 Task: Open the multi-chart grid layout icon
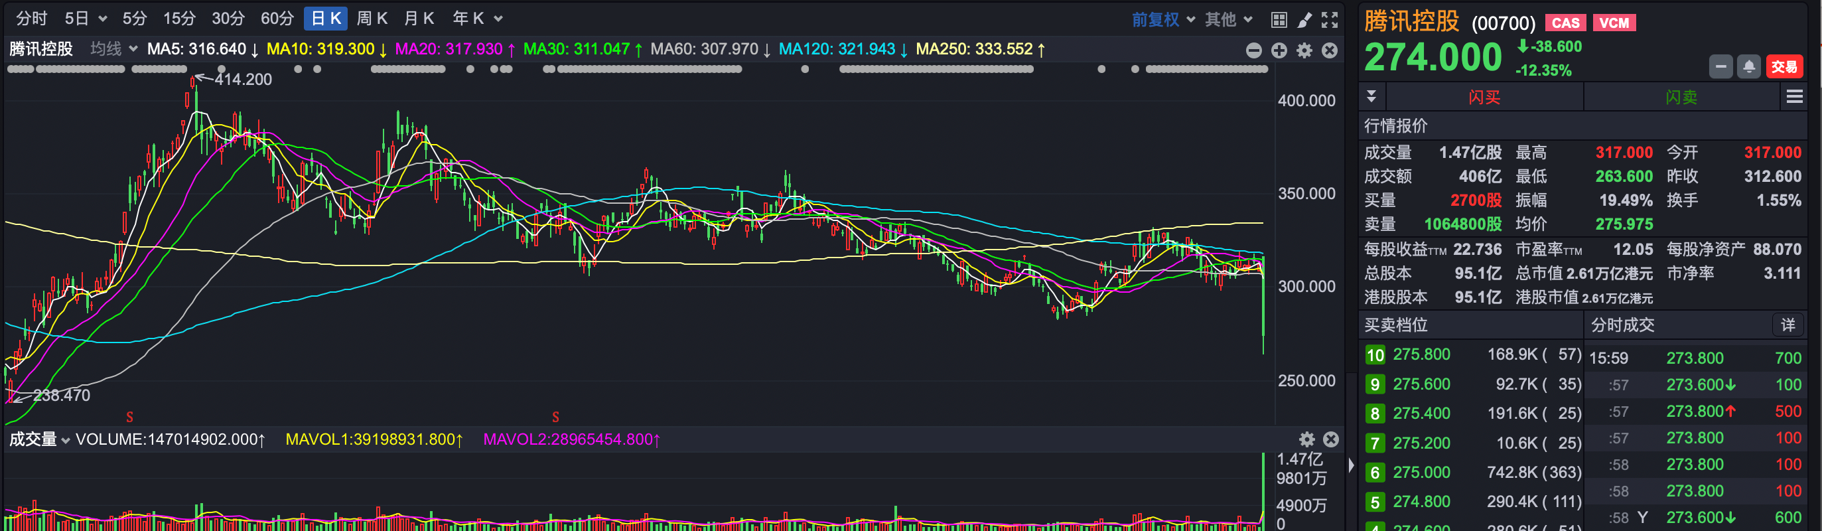tap(1279, 19)
